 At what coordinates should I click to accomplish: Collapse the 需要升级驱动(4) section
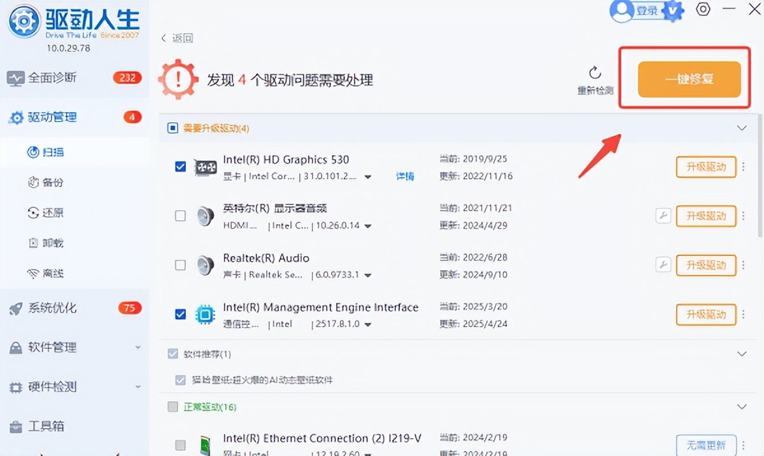coord(741,128)
